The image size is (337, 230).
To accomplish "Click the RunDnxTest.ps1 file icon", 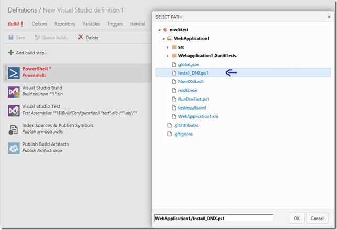I will pyautogui.click(x=174, y=99).
